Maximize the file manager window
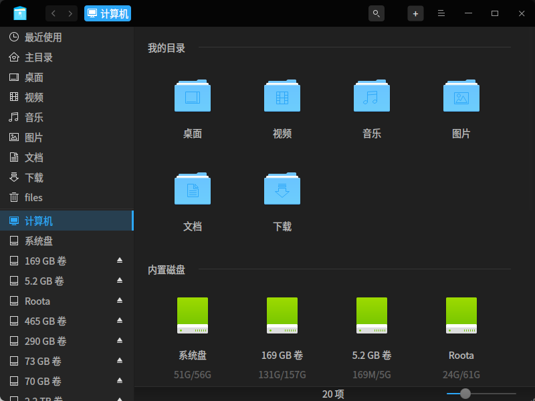This screenshot has height=401, width=535. pyautogui.click(x=495, y=13)
